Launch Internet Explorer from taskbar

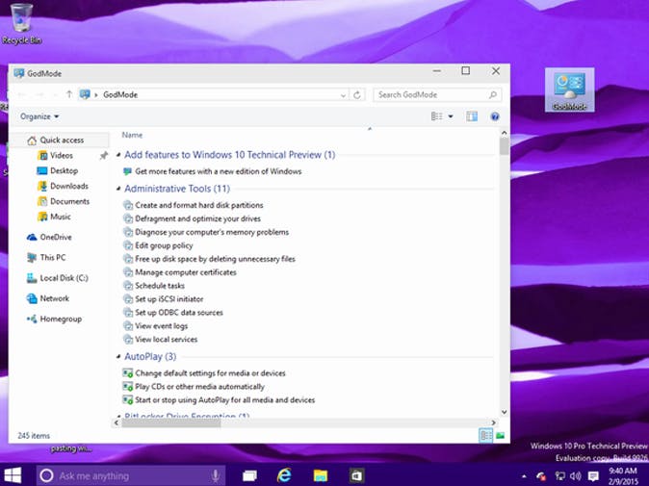284,475
